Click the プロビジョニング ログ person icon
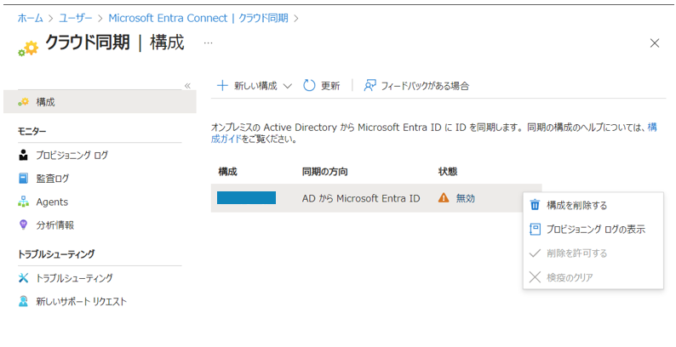This screenshot has width=676, height=347. tap(23, 155)
